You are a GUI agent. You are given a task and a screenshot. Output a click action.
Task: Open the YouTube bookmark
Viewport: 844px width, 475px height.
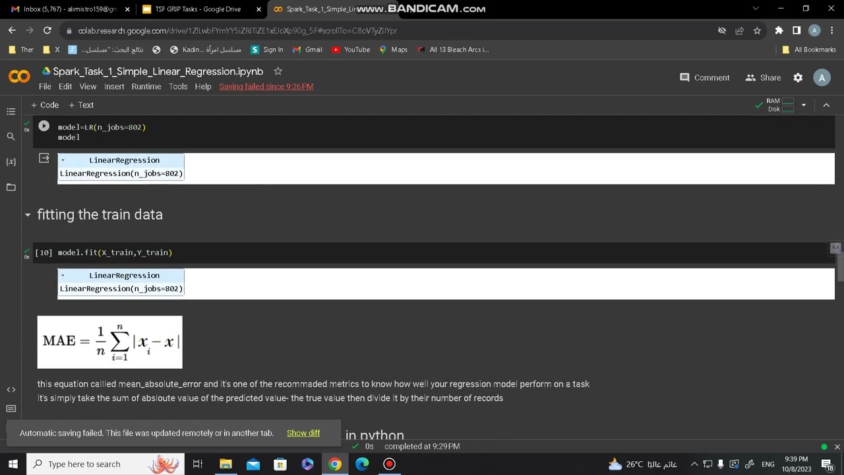[351, 49]
